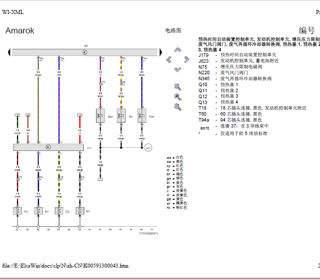Pan the diagram left with the left chevron

(x=169, y=60)
